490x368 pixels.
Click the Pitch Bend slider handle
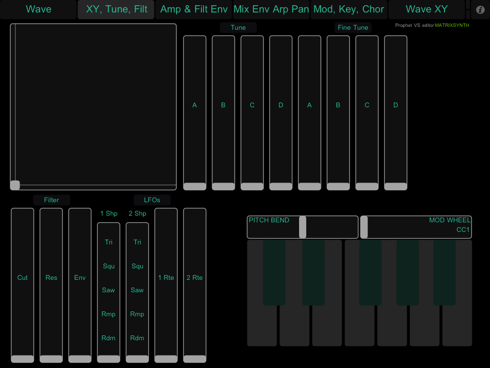pyautogui.click(x=302, y=227)
